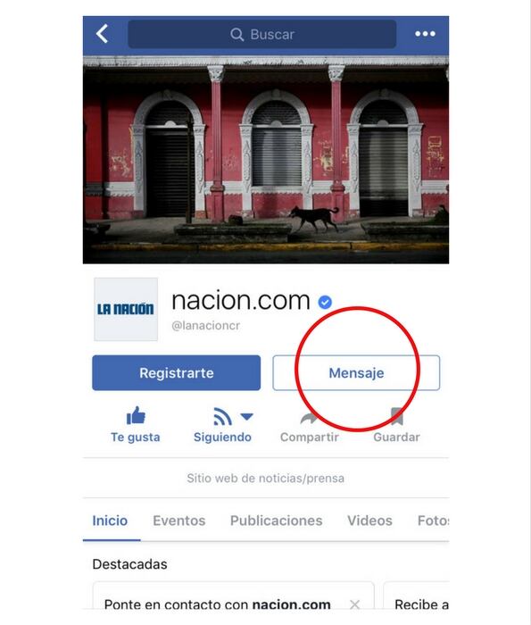Image resolution: width=531 pixels, height=625 pixels.
Task: Expand the Siguiendo dropdown arrow
Action: [x=247, y=417]
